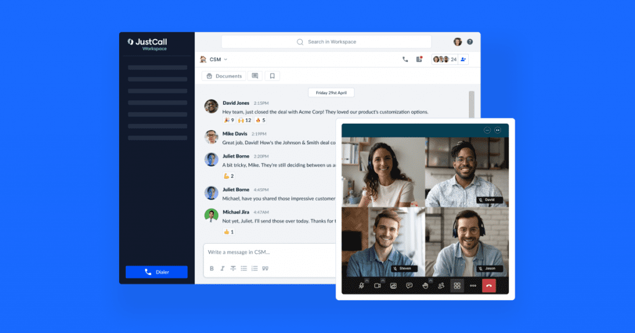The width and height of the screenshot is (635, 333).
Task: Click the thumbs up reaction with 1
Action: coord(229,232)
